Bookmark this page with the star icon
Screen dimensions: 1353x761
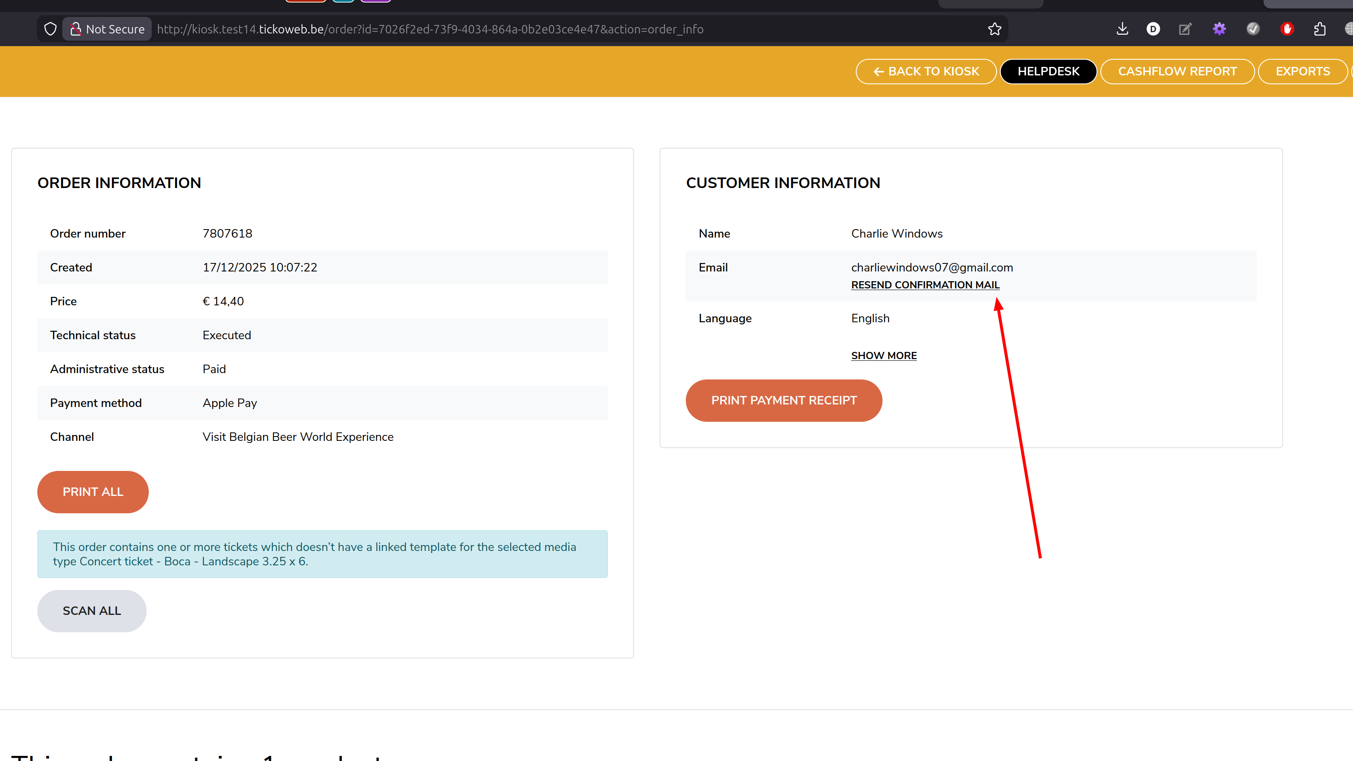994,29
